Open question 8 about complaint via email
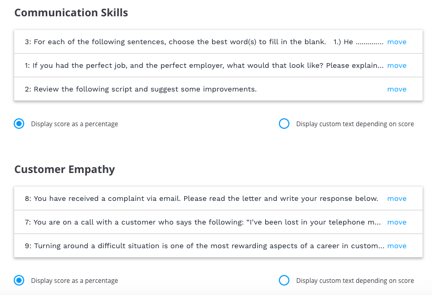Image resolution: width=432 pixels, height=295 pixels. tap(202, 199)
